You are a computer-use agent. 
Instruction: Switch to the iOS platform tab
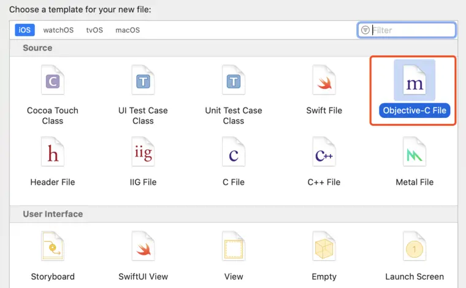25,30
